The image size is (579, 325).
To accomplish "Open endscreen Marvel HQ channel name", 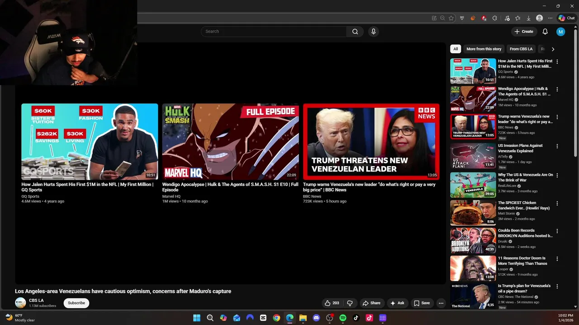I will click(171, 196).
